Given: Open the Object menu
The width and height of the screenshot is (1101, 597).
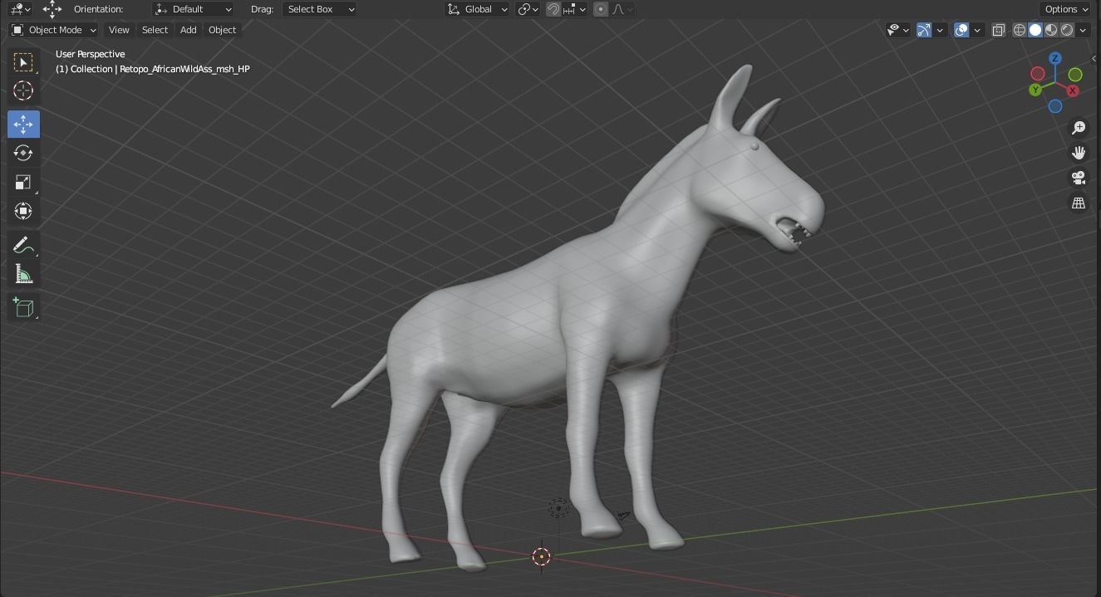Looking at the screenshot, I should point(222,30).
